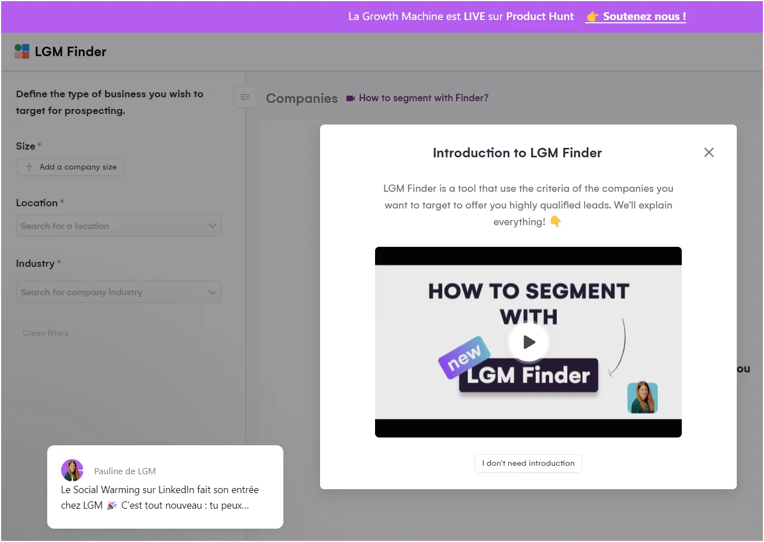Click the plus icon for company size
This screenshot has width=764, height=542.
(29, 167)
